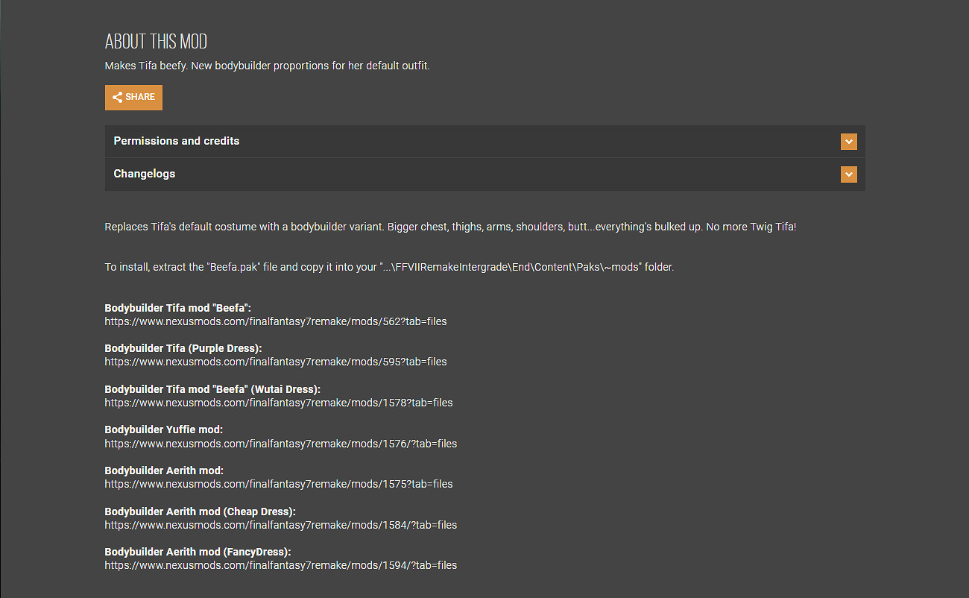
Task: Click the 'Bodybuilder Yuffie mod:' label
Action: (164, 429)
